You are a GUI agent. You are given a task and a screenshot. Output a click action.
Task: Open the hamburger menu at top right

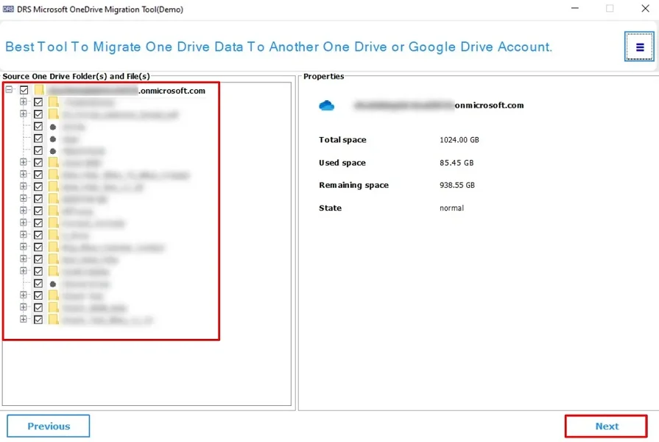pyautogui.click(x=639, y=46)
